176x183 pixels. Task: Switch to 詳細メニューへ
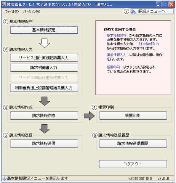pos(152,11)
